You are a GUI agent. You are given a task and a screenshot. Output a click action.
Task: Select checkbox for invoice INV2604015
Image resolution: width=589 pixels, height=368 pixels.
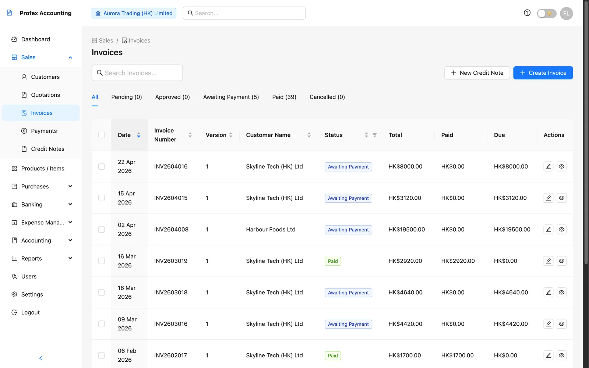102,198
